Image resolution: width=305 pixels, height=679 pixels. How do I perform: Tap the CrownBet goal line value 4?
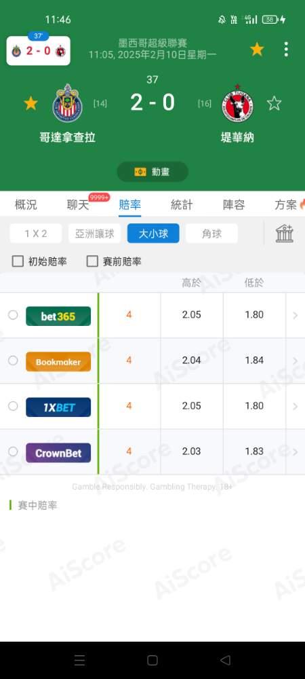pyautogui.click(x=129, y=452)
